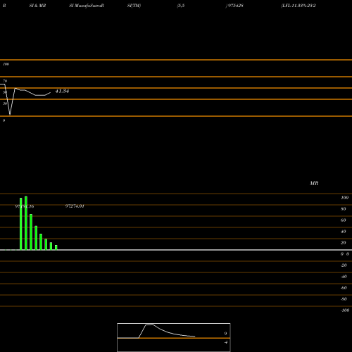Click the '(LFL-11.88%-28-2' label
352x352 pixels.
tap(298, 6)
